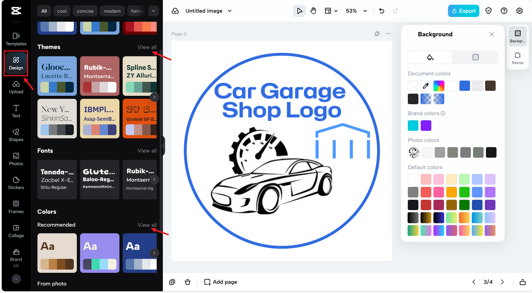Choose the rainbow custom color picker swatch
The height and width of the screenshot is (293, 532).
[x=439, y=86]
